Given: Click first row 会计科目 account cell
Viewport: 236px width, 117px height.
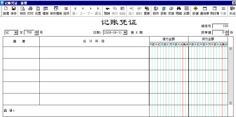Looking at the screenshot, I should (x=94, y=53).
